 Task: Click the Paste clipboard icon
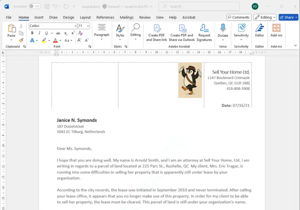click(12, 28)
